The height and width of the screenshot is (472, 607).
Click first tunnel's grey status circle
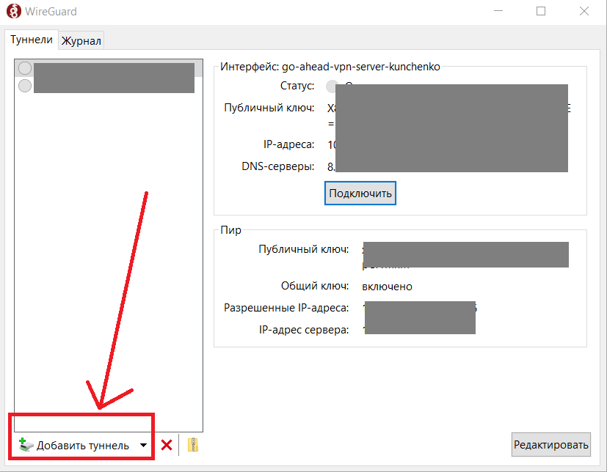click(25, 68)
